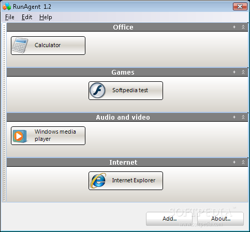Image resolution: width=250 pixels, height=232 pixels.
Task: Click the About... button
Action: pyautogui.click(x=220, y=219)
